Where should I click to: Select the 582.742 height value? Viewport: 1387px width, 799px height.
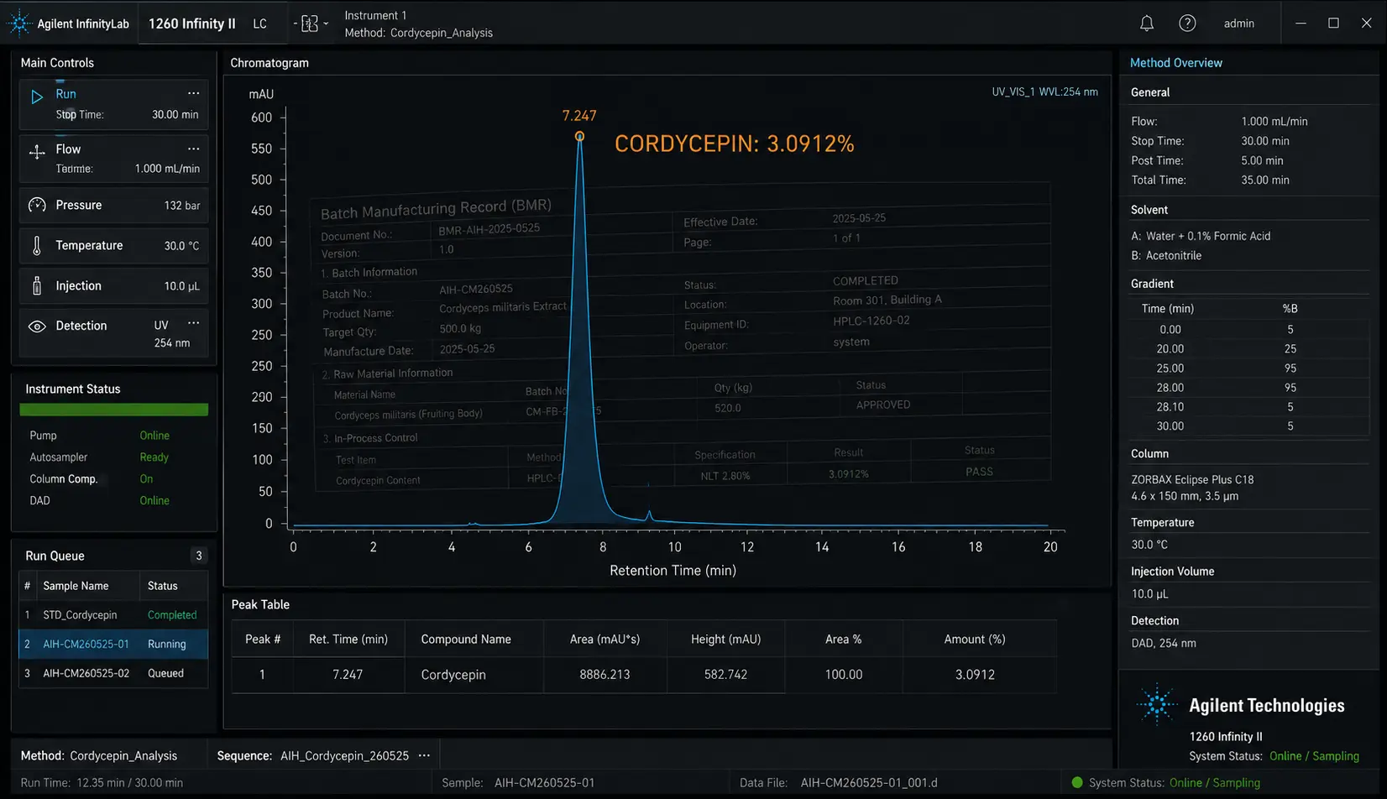[x=725, y=675]
